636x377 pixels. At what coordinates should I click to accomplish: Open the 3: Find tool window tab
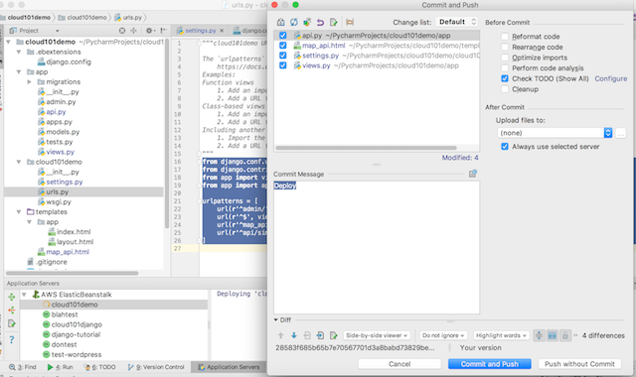pos(23,367)
